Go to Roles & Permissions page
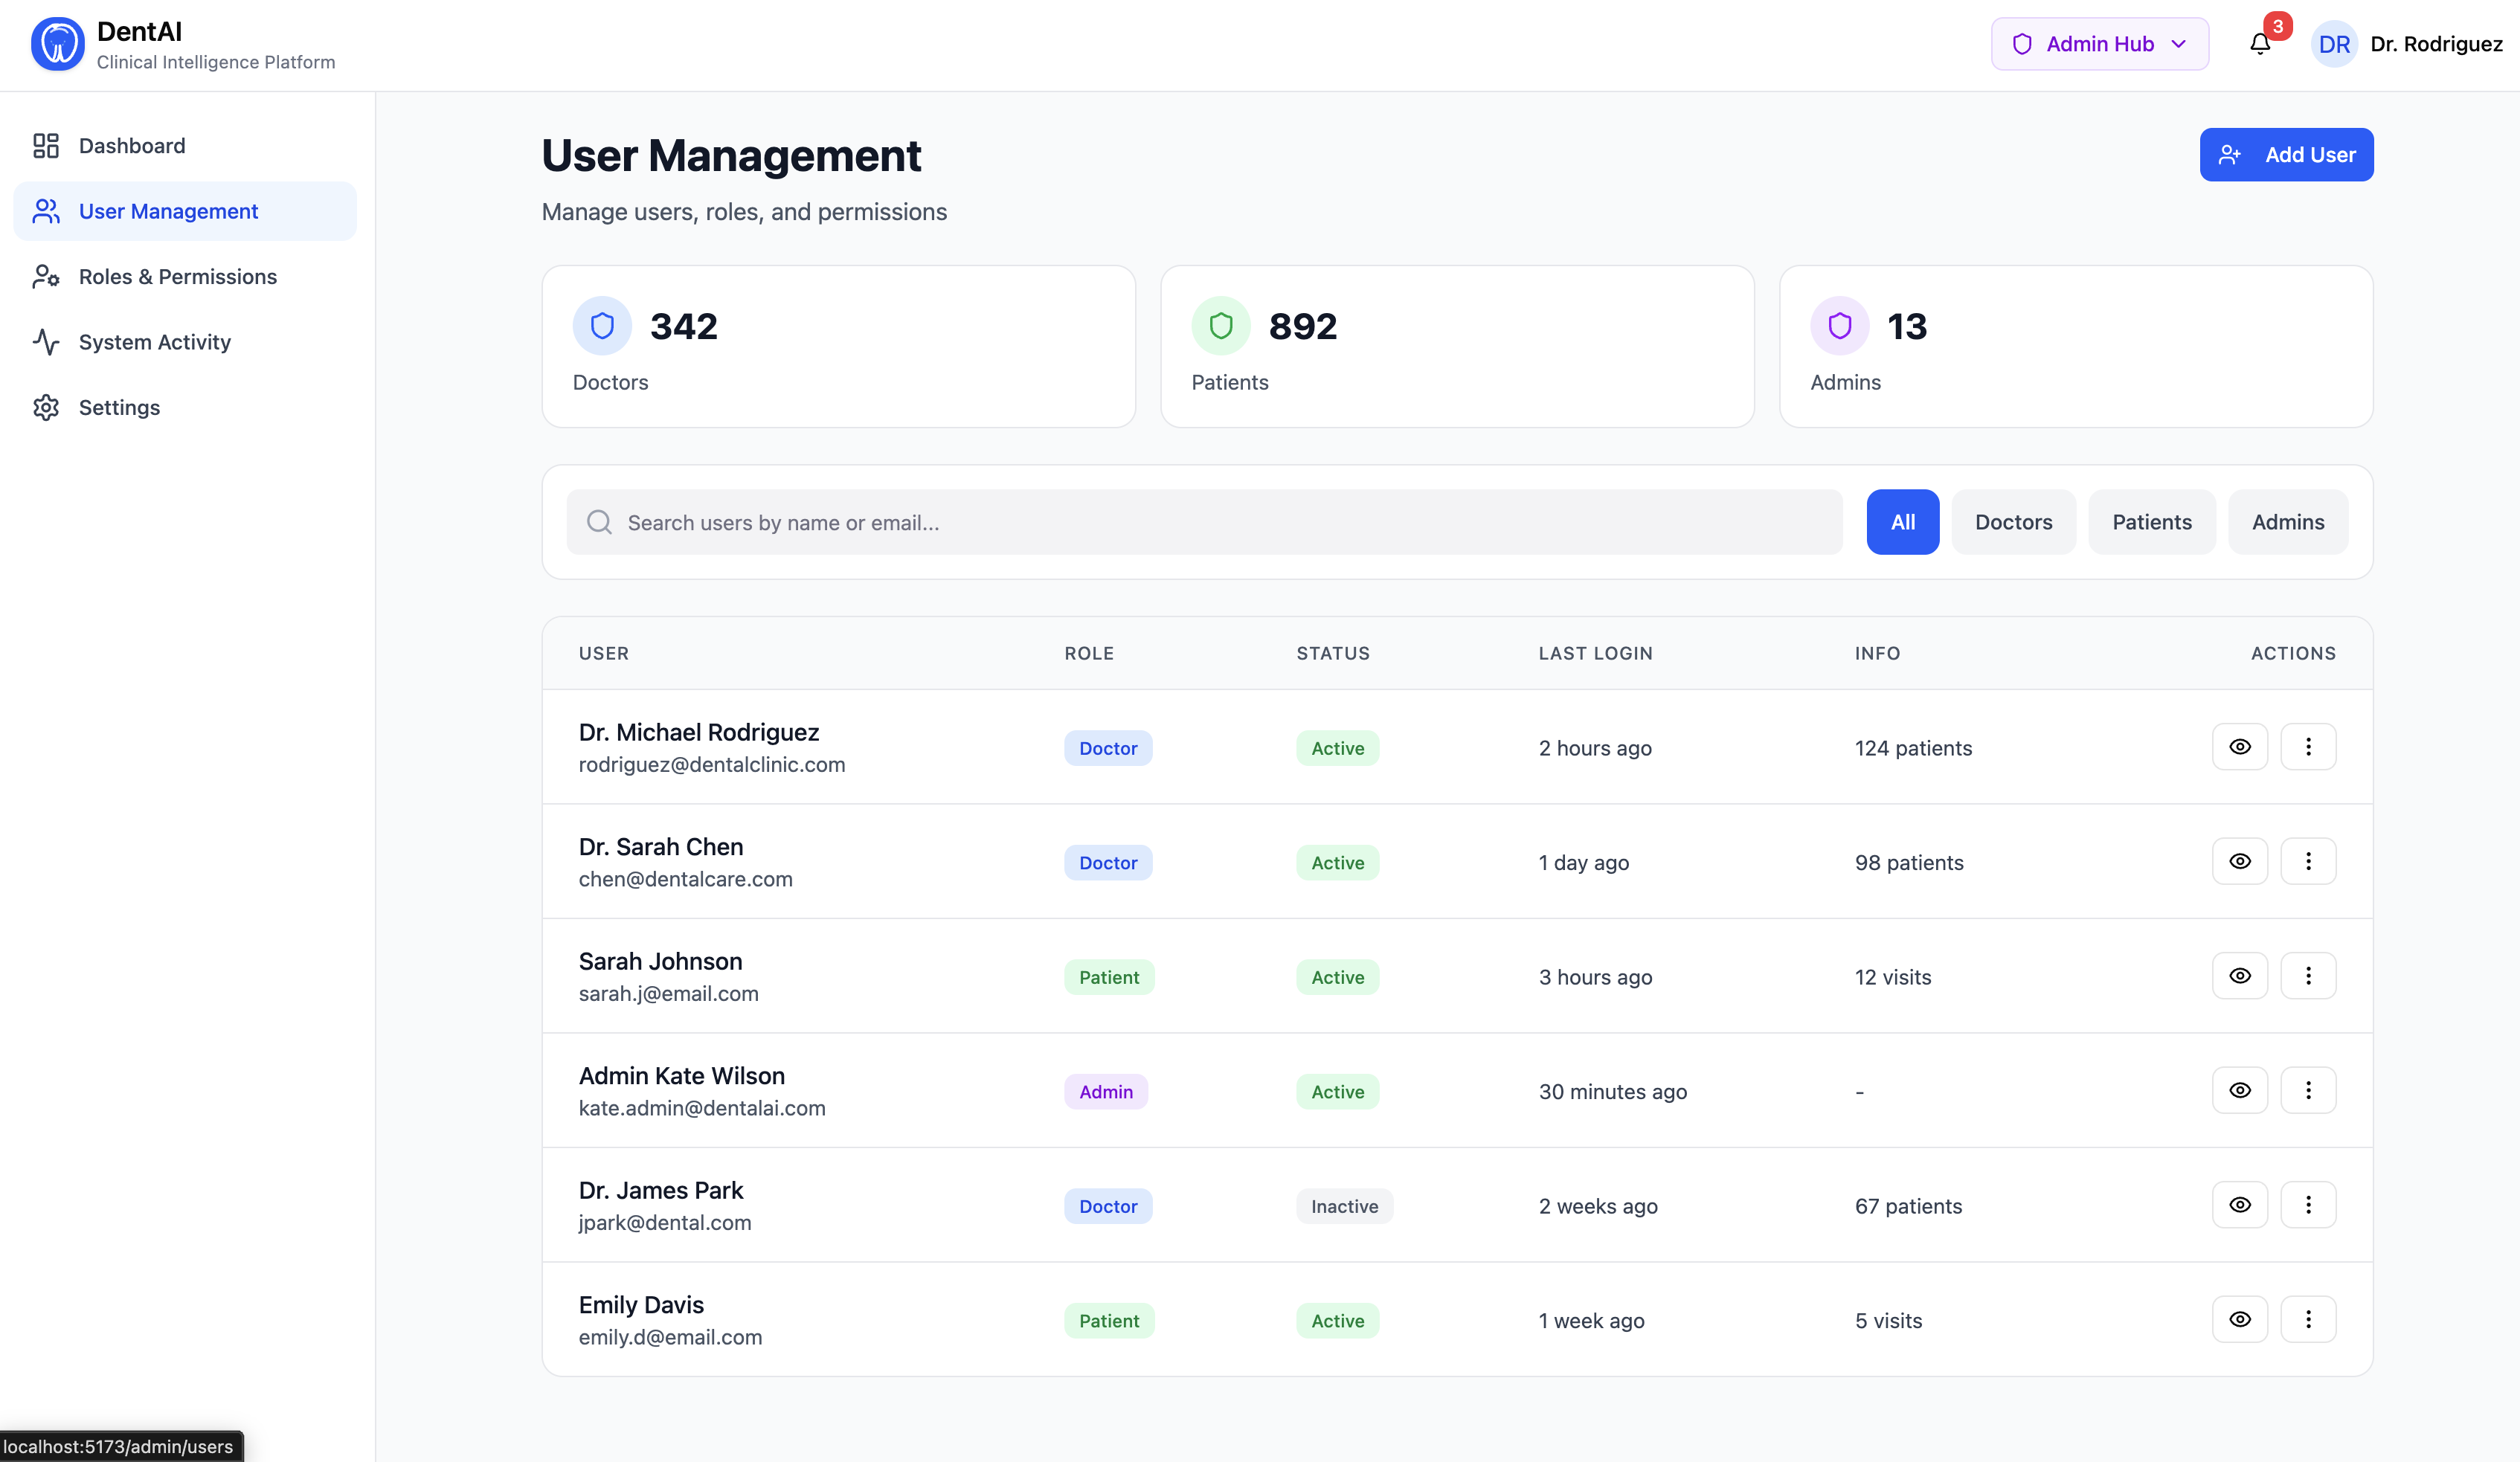 click(x=177, y=277)
